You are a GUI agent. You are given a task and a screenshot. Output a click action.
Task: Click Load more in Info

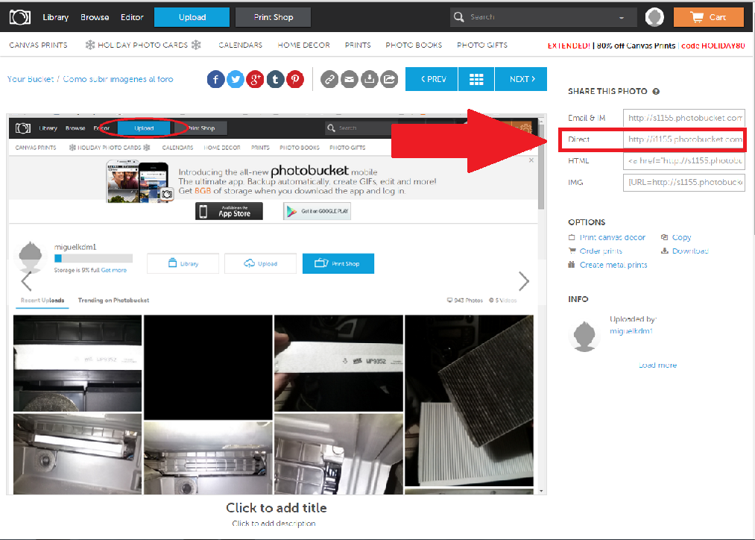pyautogui.click(x=657, y=365)
